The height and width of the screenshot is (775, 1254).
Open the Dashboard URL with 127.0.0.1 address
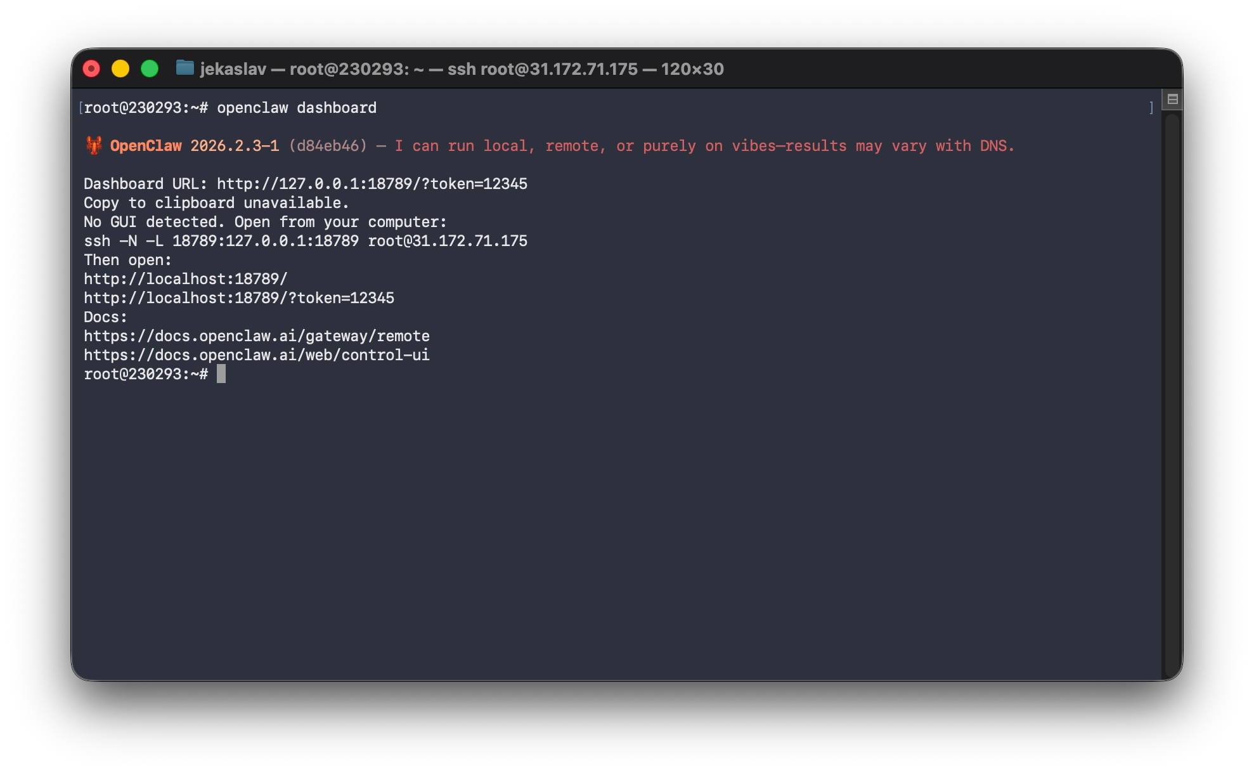click(372, 184)
